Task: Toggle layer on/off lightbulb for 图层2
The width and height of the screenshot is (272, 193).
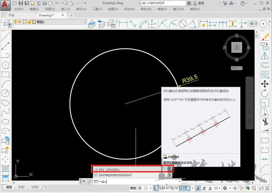Action: 15,22
